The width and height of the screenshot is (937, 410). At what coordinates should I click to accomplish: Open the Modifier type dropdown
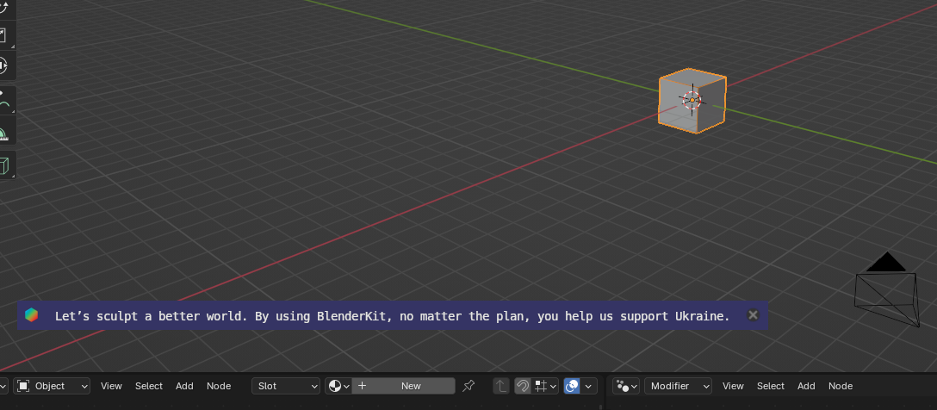tap(679, 386)
